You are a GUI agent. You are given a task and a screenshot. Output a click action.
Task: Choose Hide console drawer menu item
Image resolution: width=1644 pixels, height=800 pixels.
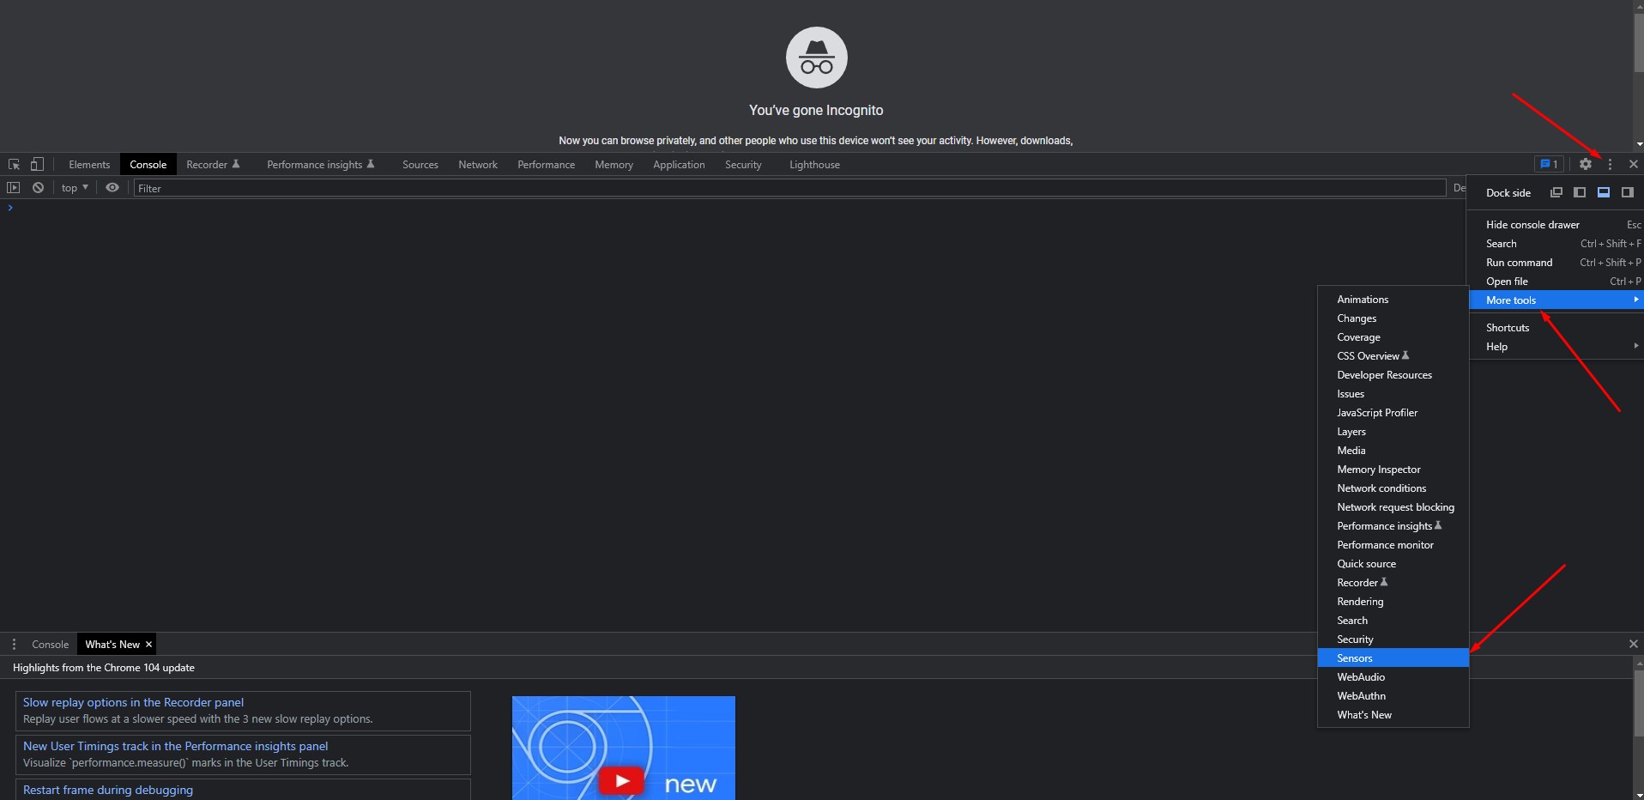[x=1556, y=224]
